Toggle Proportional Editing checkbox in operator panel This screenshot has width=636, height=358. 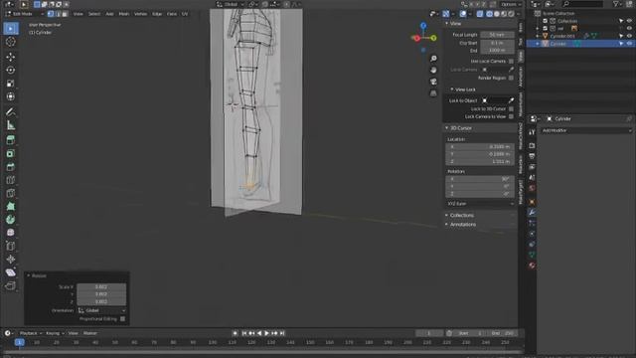point(122,319)
